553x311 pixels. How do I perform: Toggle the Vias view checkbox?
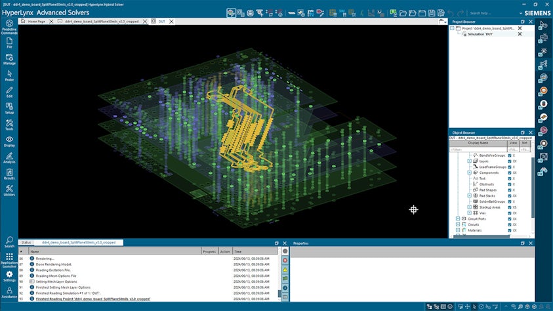(x=510, y=213)
